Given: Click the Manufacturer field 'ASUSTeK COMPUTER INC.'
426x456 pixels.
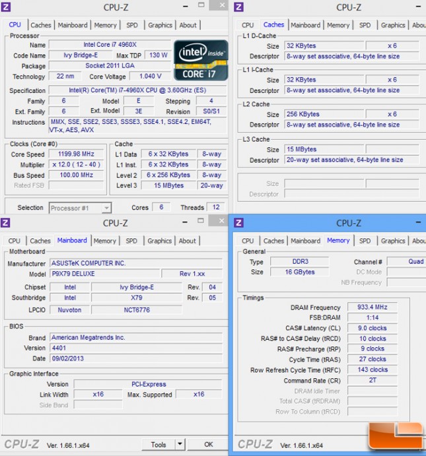Looking at the screenshot, I should click(136, 263).
